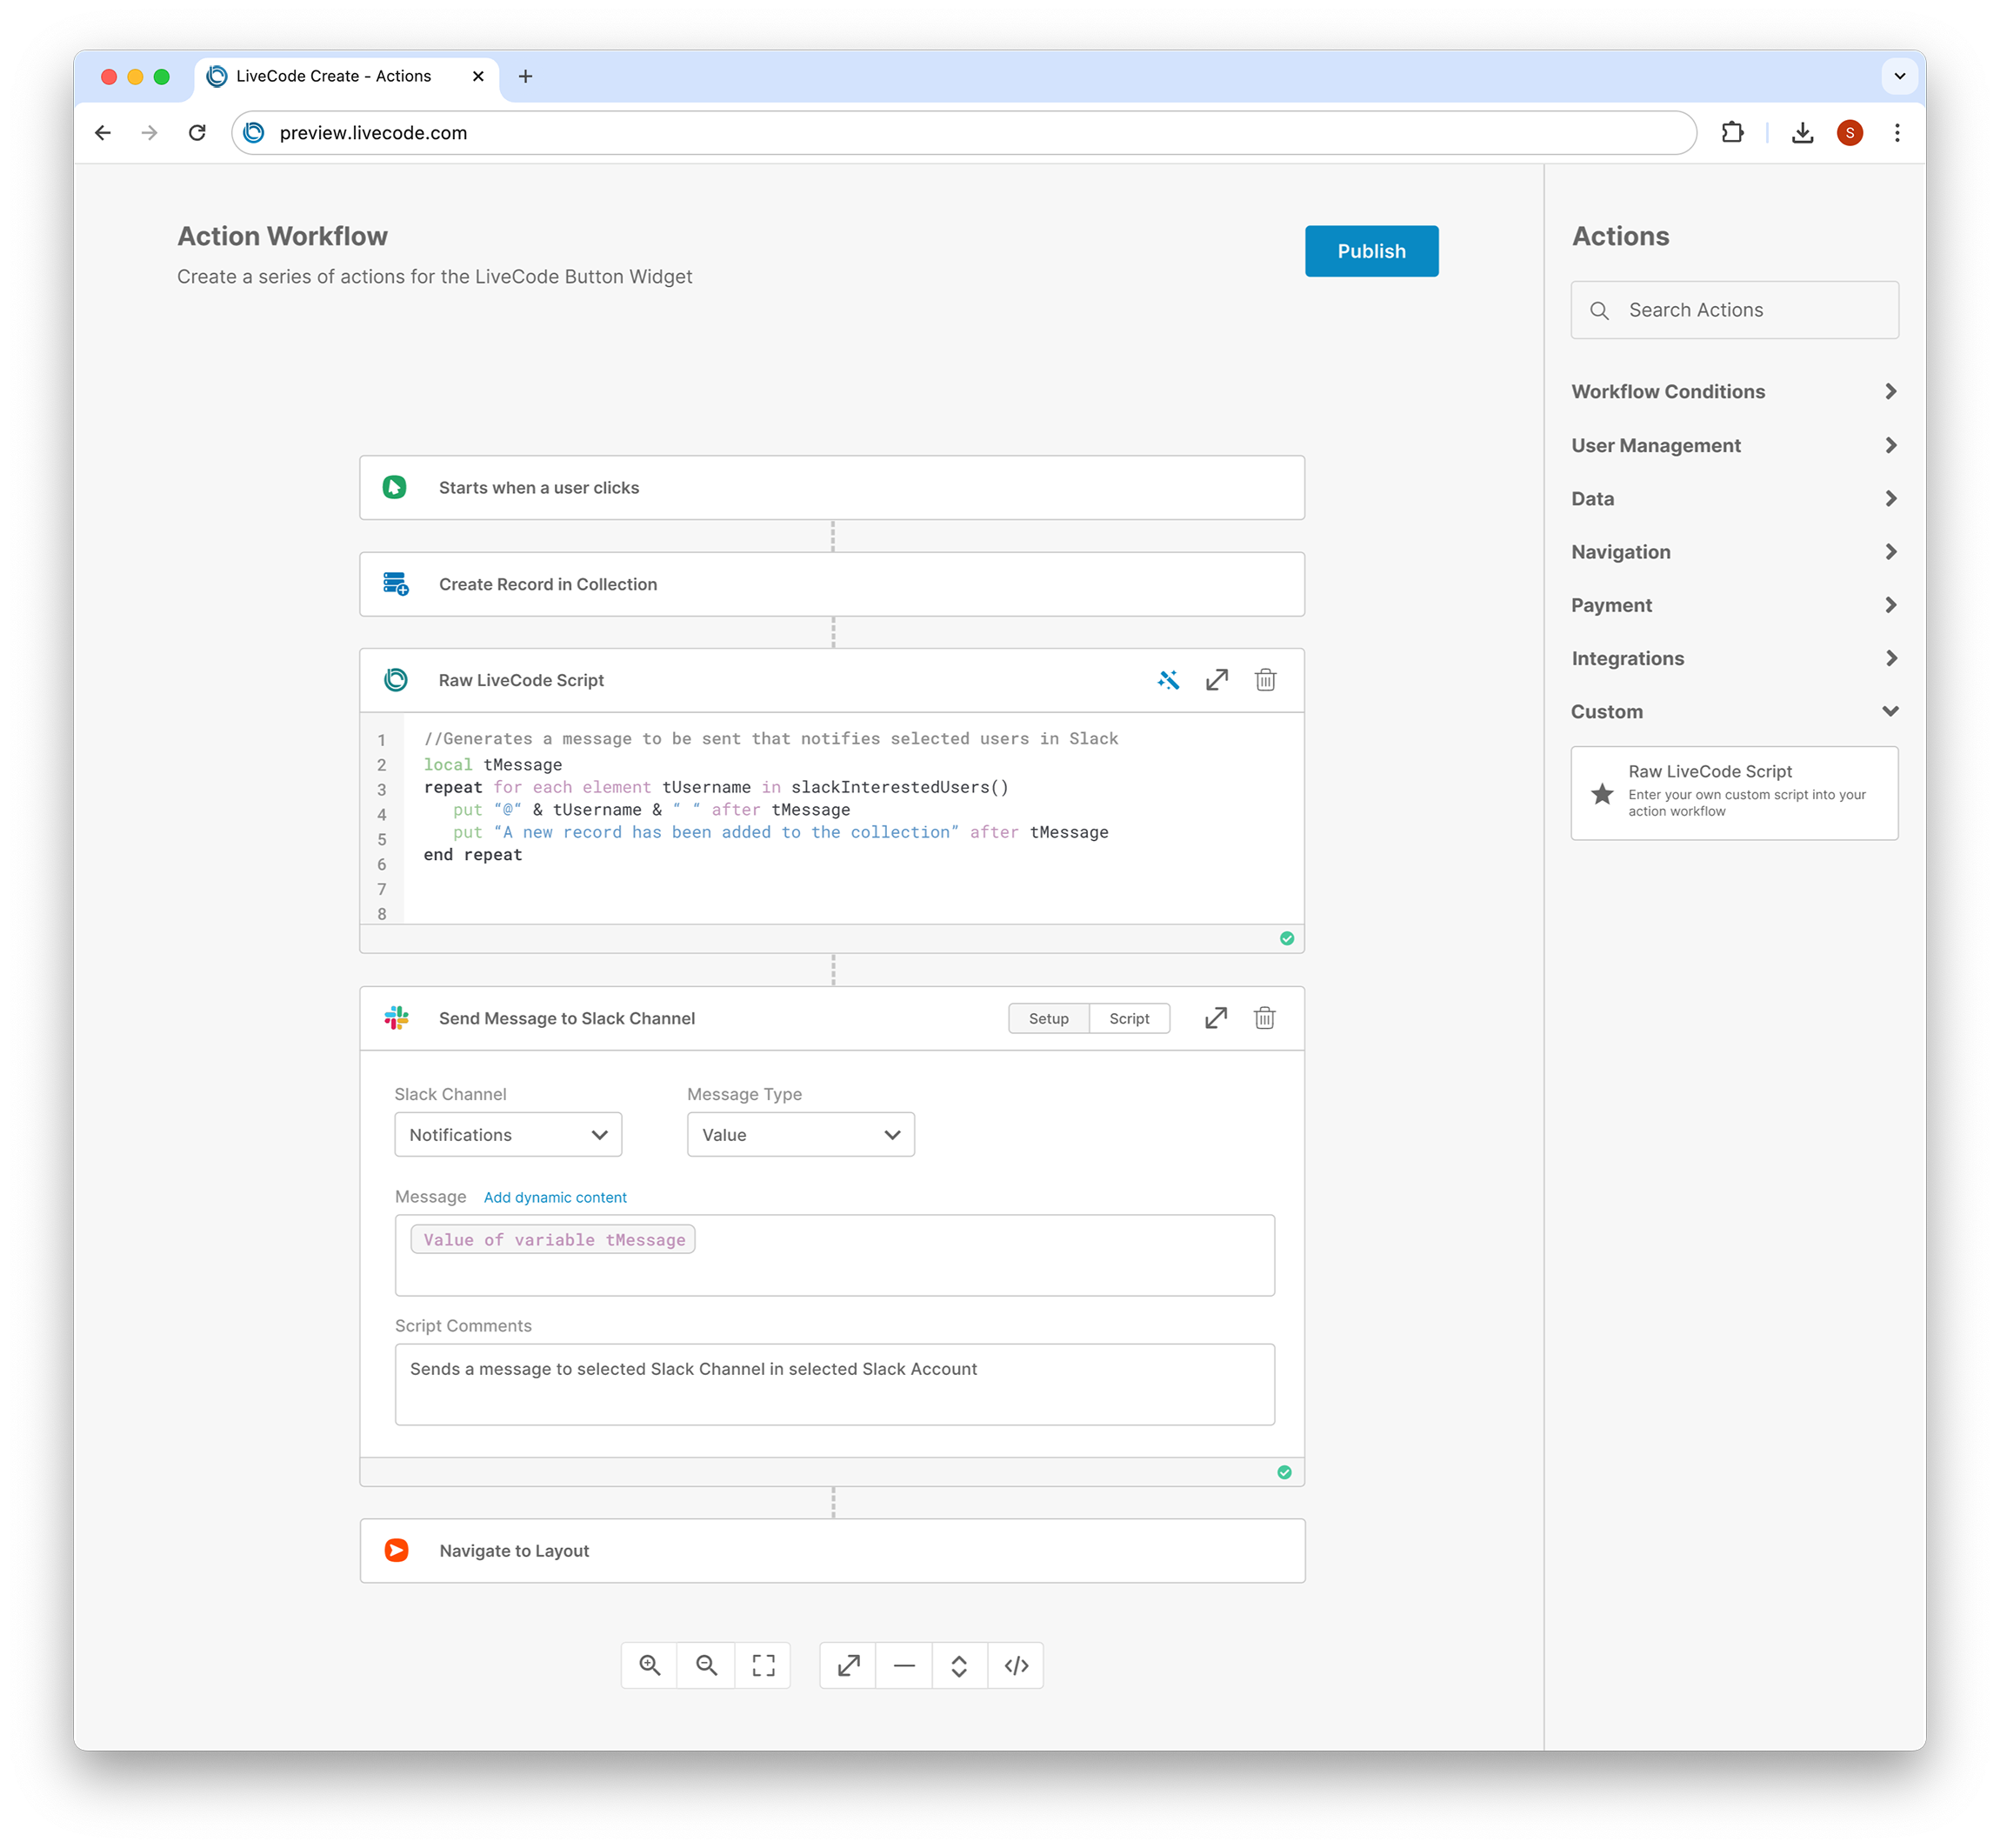Delete the Raw LiveCode Script action
The image size is (2000, 1848).
tap(1265, 680)
